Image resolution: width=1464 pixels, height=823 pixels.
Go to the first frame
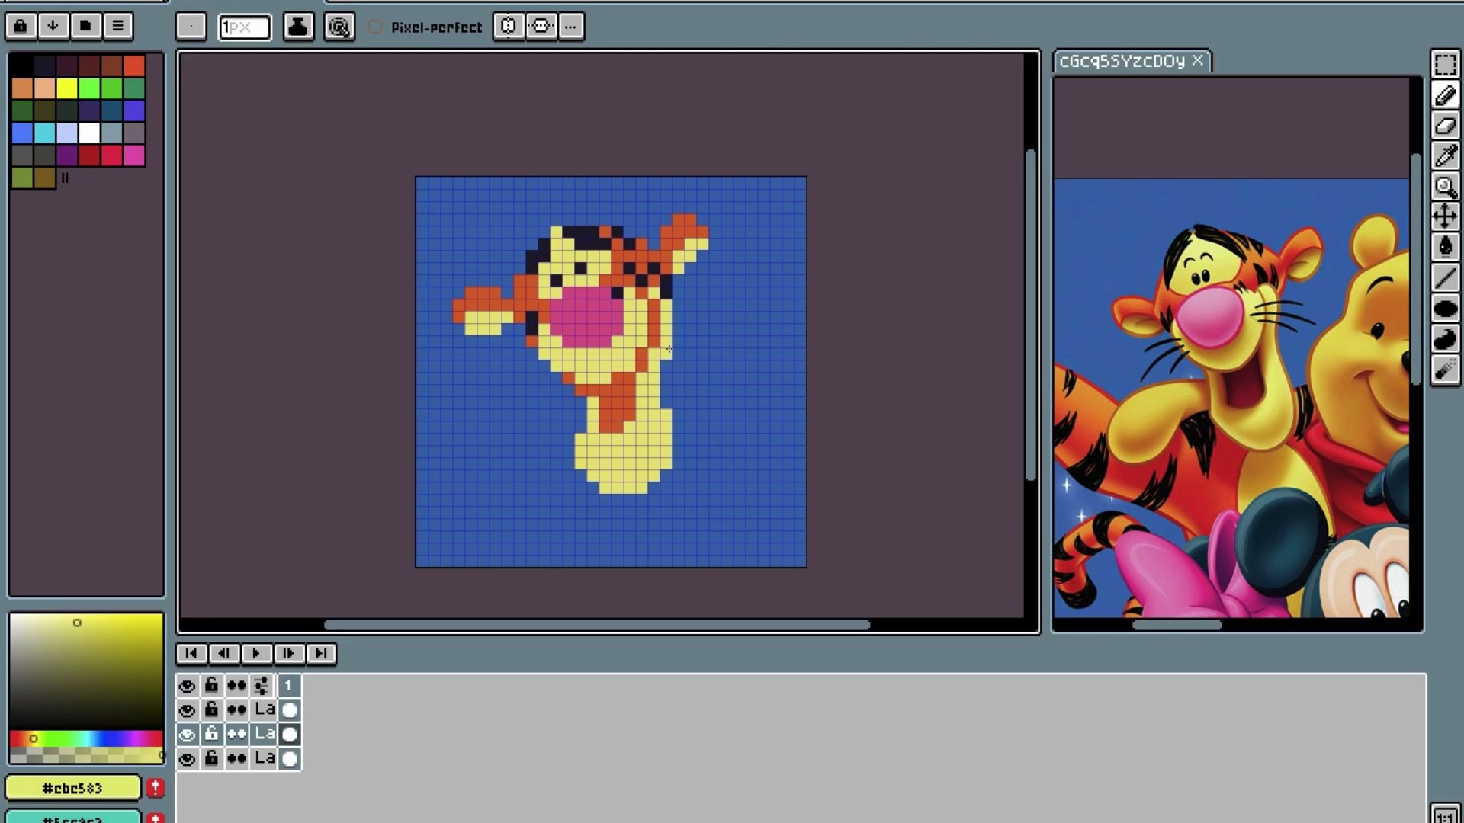pyautogui.click(x=191, y=654)
